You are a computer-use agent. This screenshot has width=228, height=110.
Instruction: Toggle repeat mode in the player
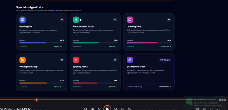click(129, 109)
